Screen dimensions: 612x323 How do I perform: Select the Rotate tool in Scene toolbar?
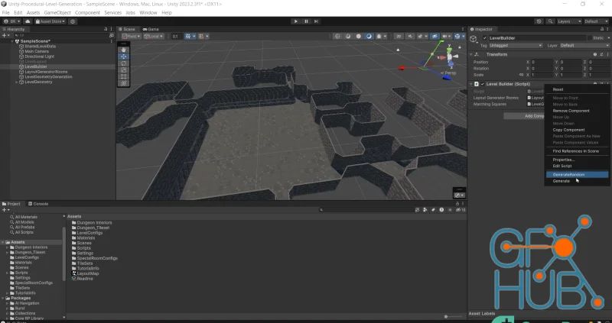point(124,63)
